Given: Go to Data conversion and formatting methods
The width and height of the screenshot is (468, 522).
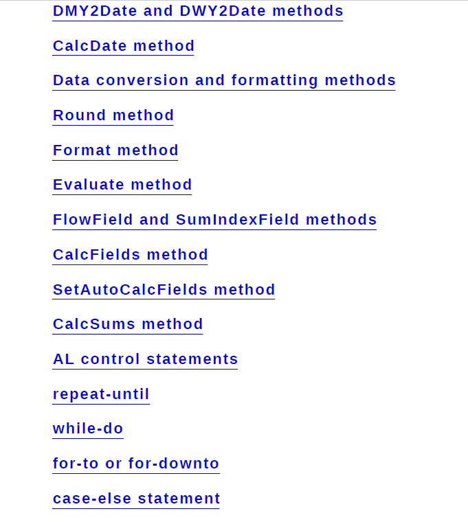Looking at the screenshot, I should (x=224, y=80).
